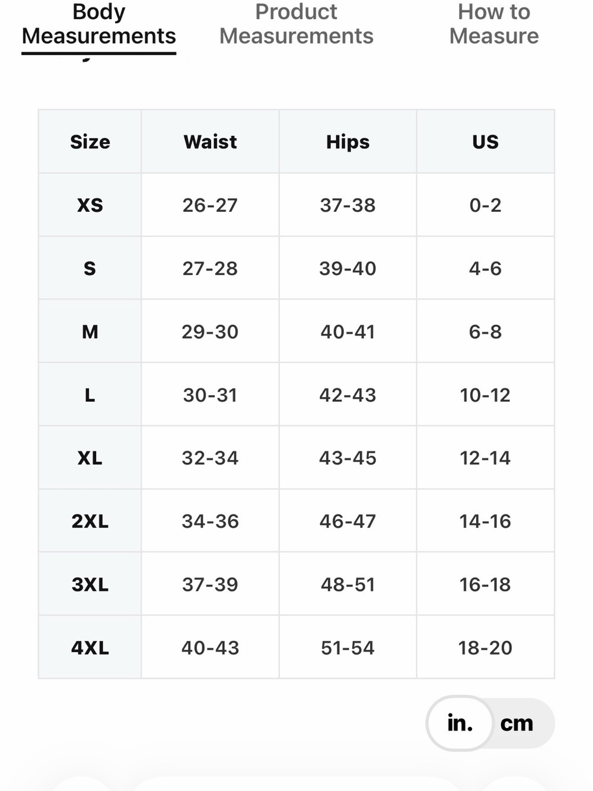Click the Hips column header

click(347, 142)
